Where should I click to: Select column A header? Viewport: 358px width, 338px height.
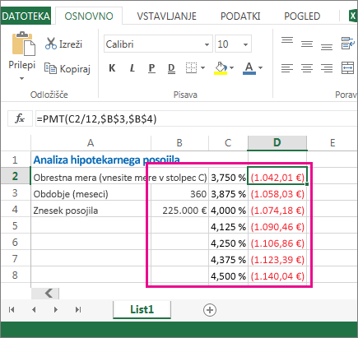coord(91,143)
